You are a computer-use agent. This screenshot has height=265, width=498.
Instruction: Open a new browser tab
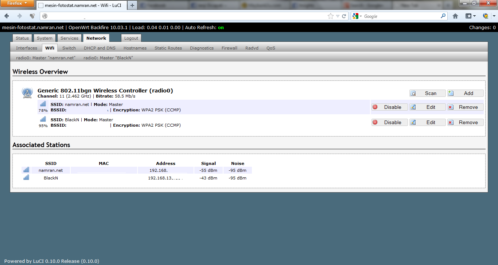coord(132,5)
